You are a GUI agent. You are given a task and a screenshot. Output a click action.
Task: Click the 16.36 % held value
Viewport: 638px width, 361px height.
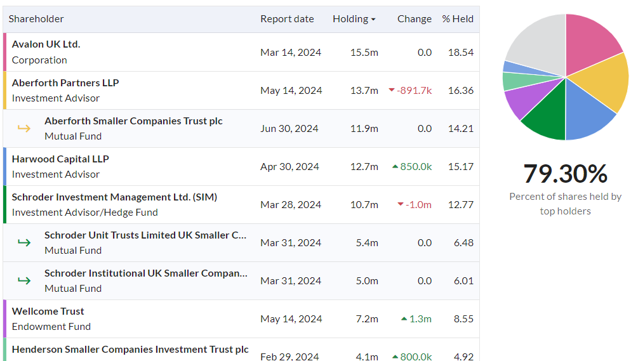[x=461, y=90]
